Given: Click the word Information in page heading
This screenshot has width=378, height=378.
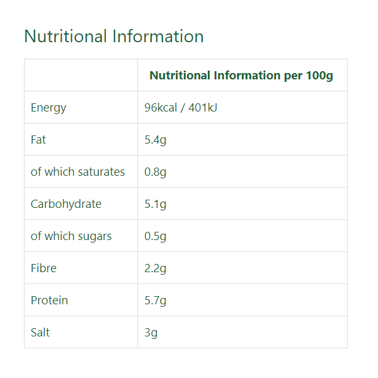Looking at the screenshot, I should [158, 37].
